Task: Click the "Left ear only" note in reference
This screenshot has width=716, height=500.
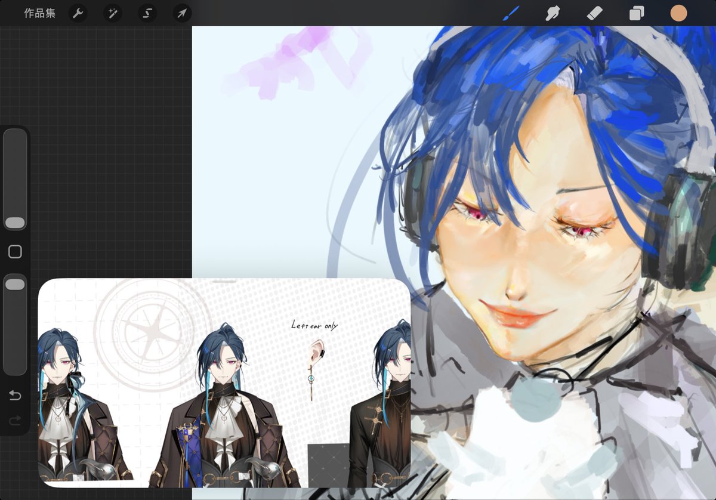Action: pyautogui.click(x=314, y=326)
